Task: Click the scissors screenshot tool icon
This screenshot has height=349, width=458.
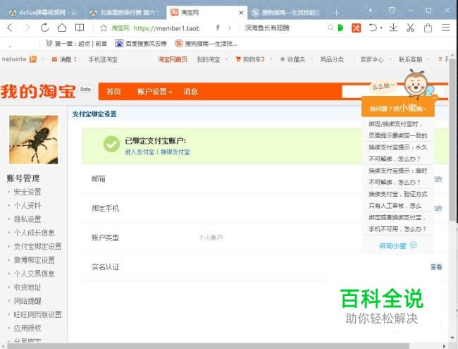Action: coord(410,27)
